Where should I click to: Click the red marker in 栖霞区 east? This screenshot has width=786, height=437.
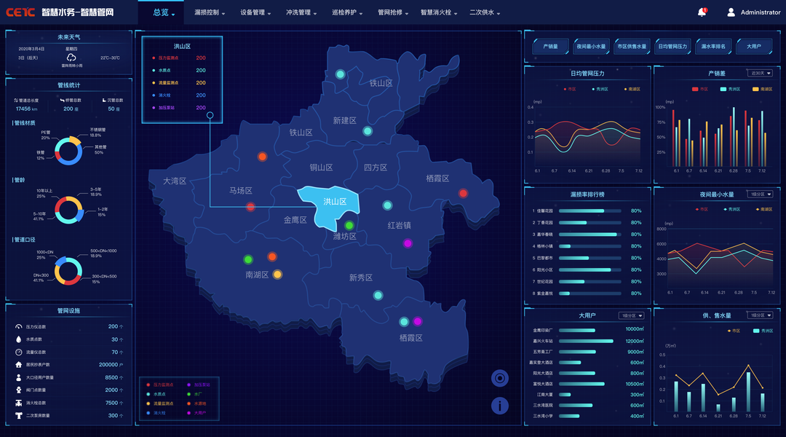(x=463, y=193)
